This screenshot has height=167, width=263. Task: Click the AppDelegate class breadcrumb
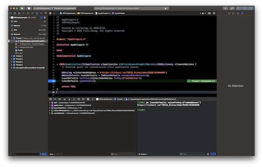coord(118,13)
